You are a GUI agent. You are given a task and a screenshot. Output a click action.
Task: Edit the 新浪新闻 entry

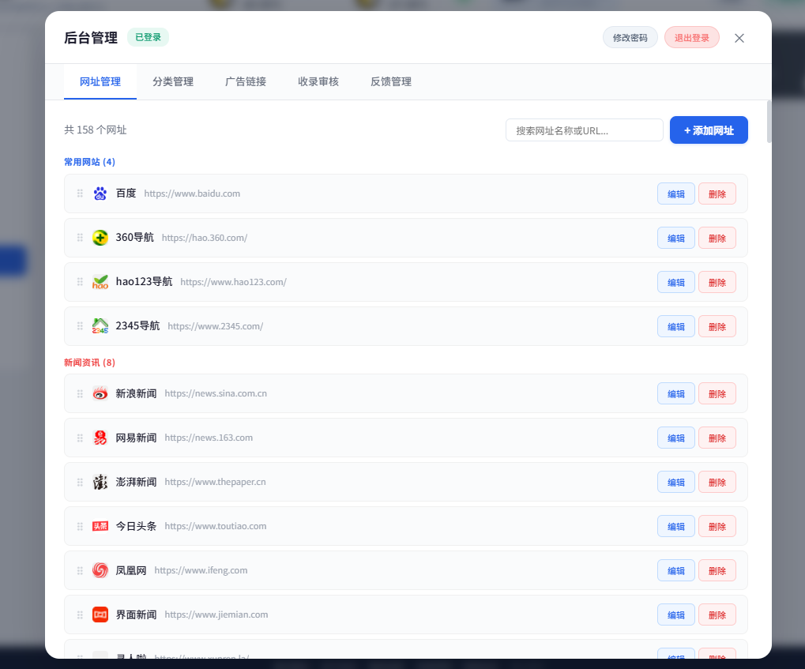[x=676, y=394]
